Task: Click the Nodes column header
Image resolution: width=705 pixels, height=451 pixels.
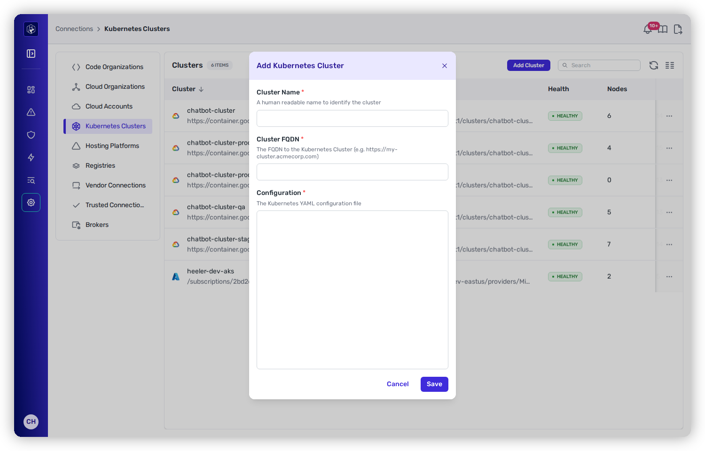Action: tap(617, 89)
